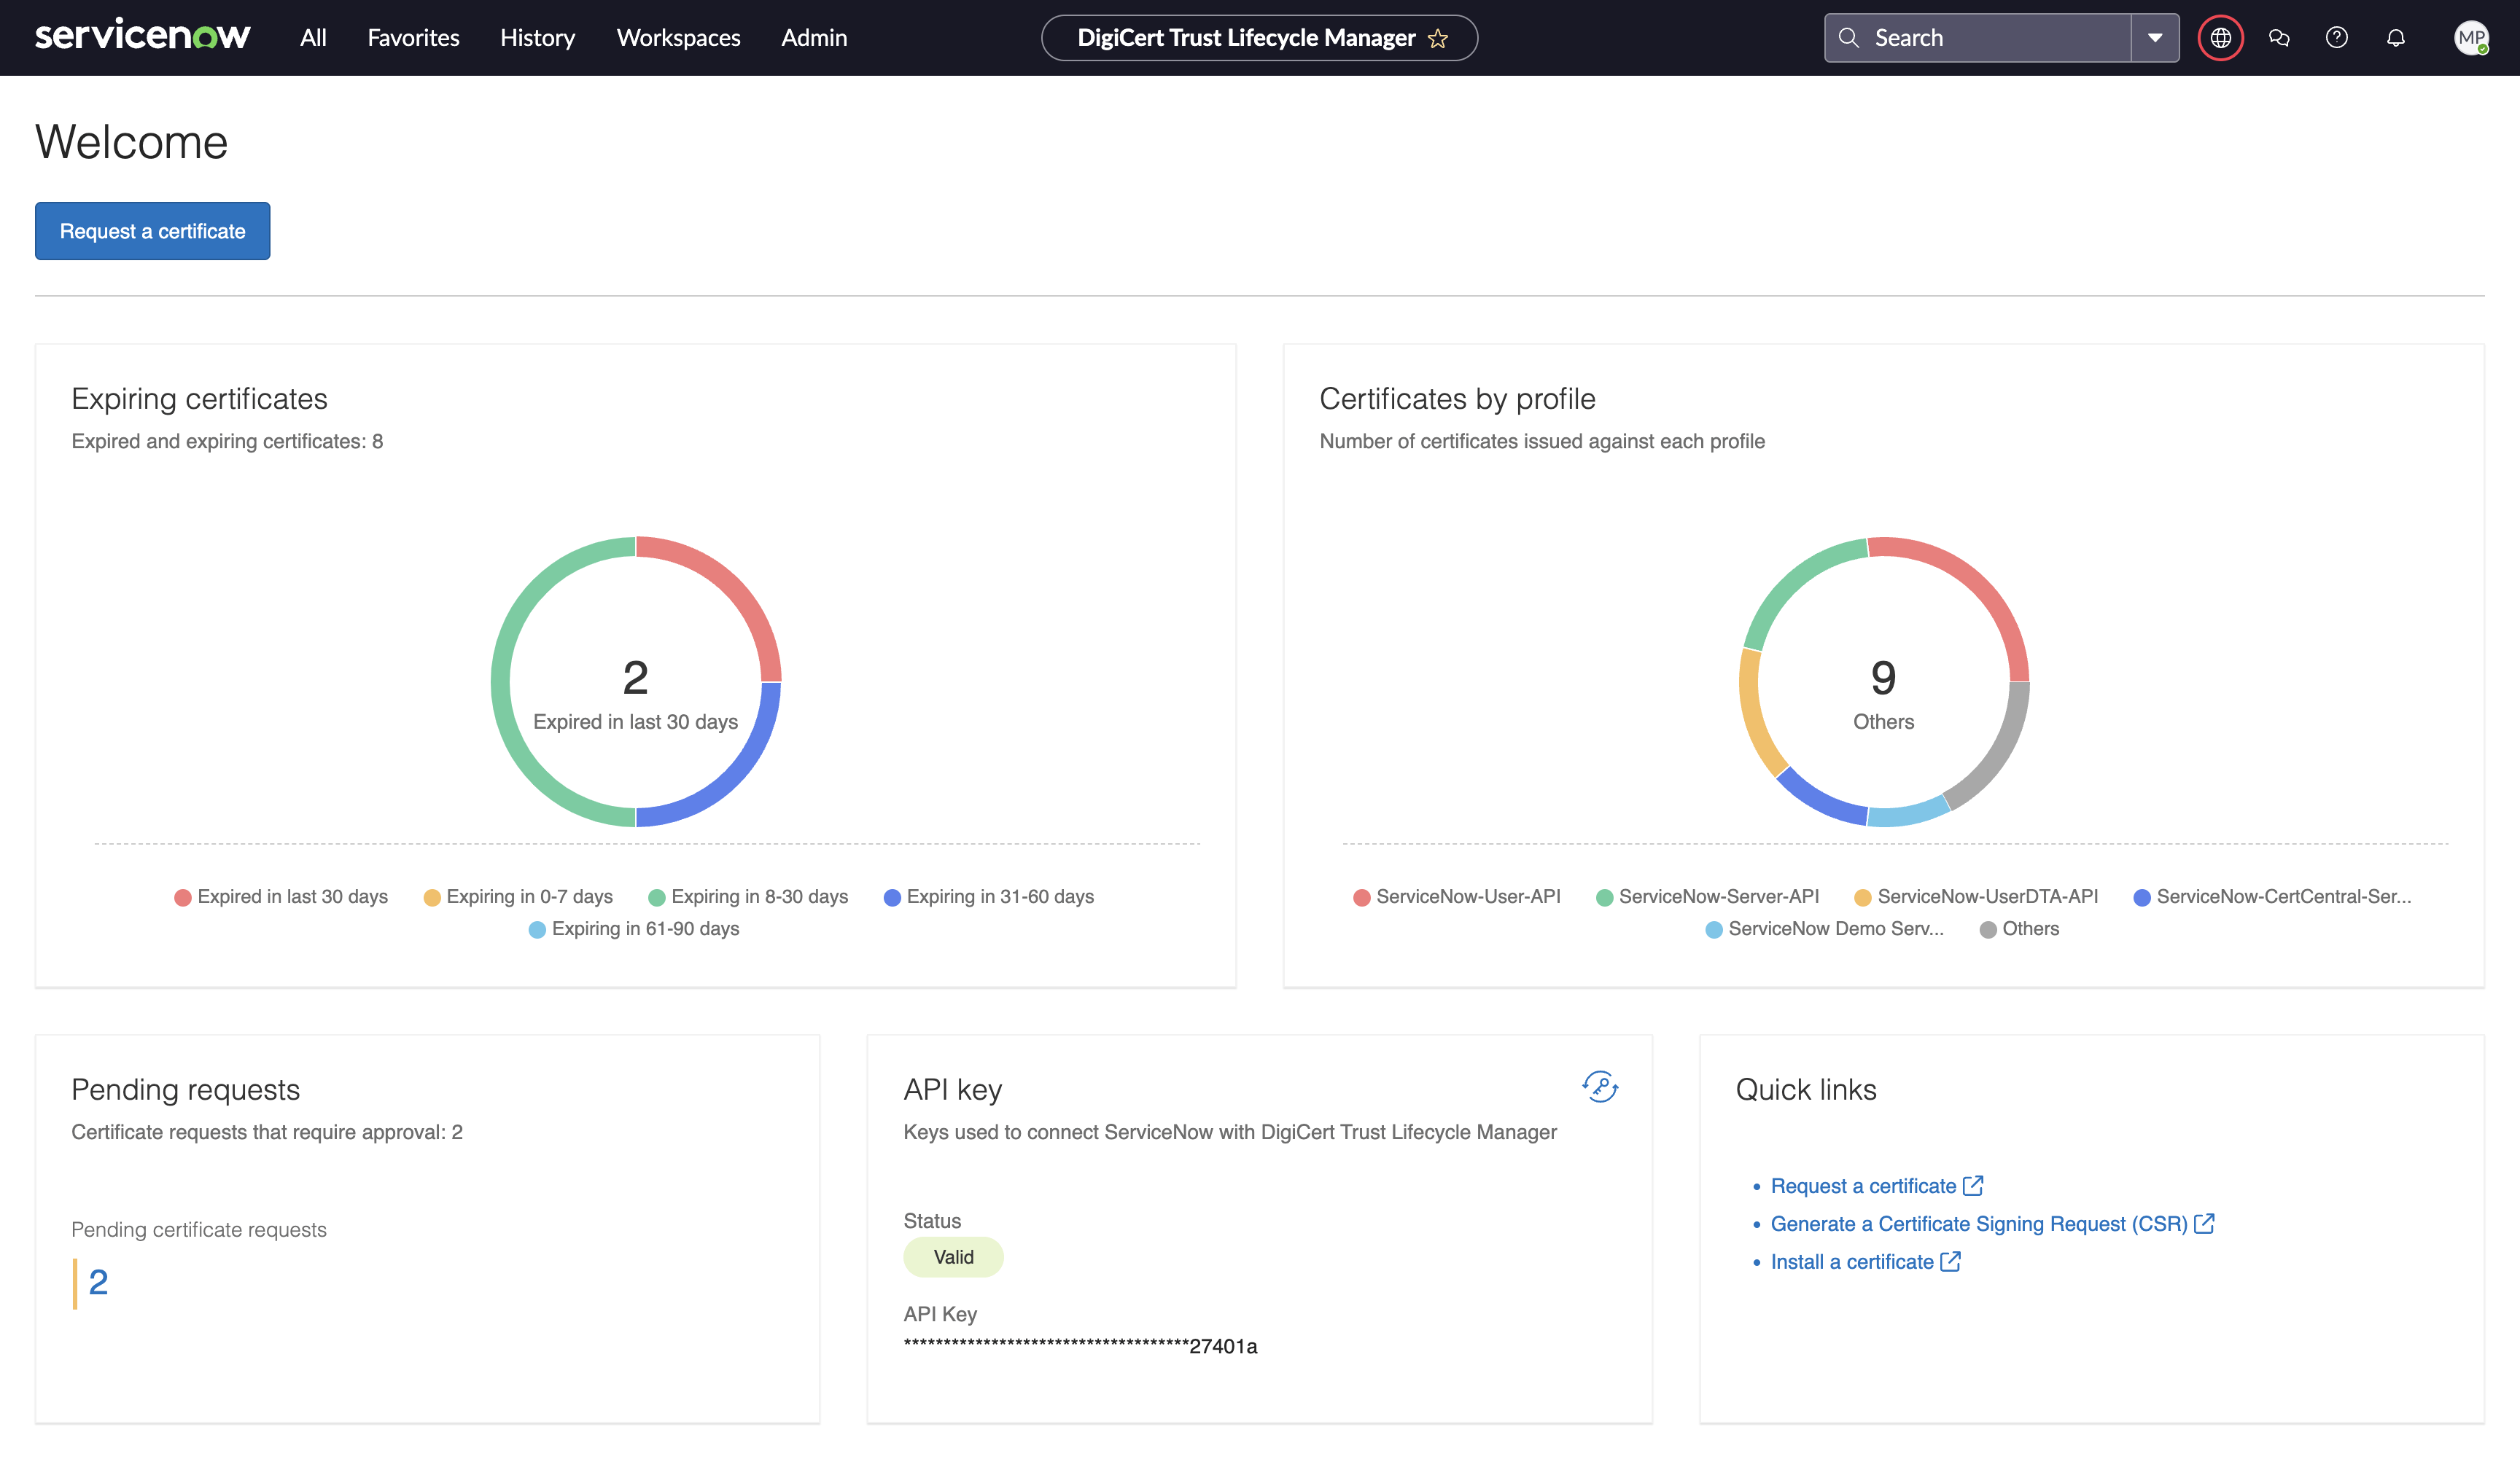Click the blue Request a certificate button
This screenshot has width=2520, height=1459.
(x=152, y=231)
